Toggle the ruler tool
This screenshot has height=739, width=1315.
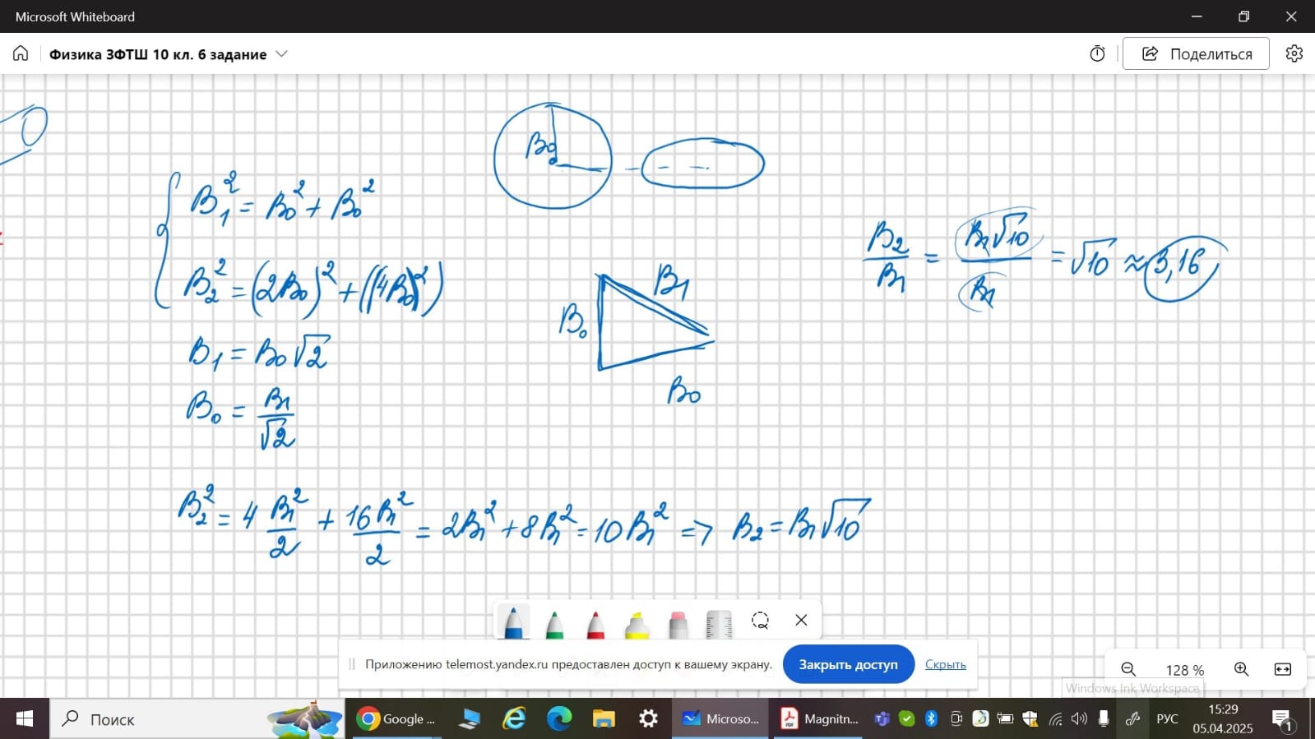point(719,624)
